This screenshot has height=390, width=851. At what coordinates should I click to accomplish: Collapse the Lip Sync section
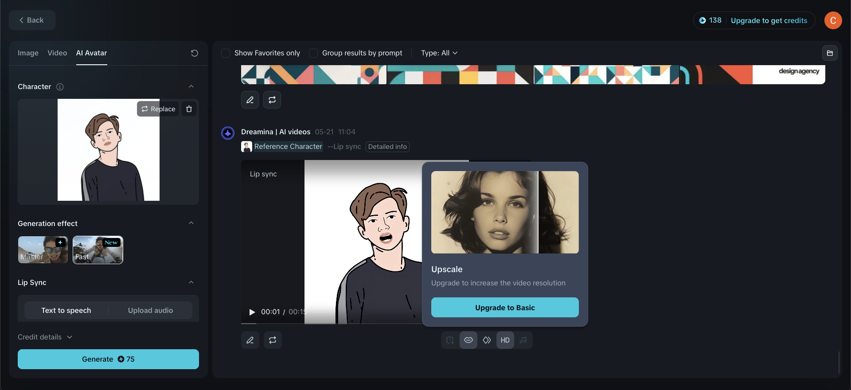(x=191, y=282)
